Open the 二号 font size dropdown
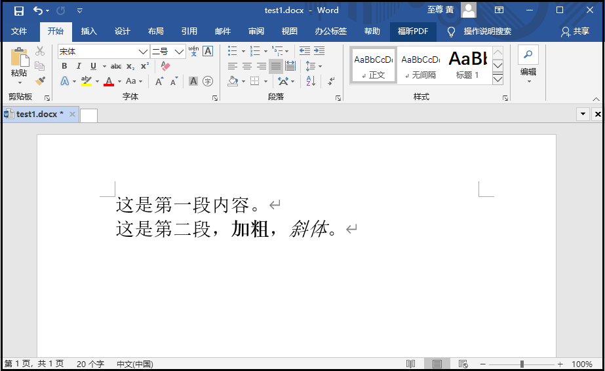605x371 pixels. pyautogui.click(x=179, y=52)
